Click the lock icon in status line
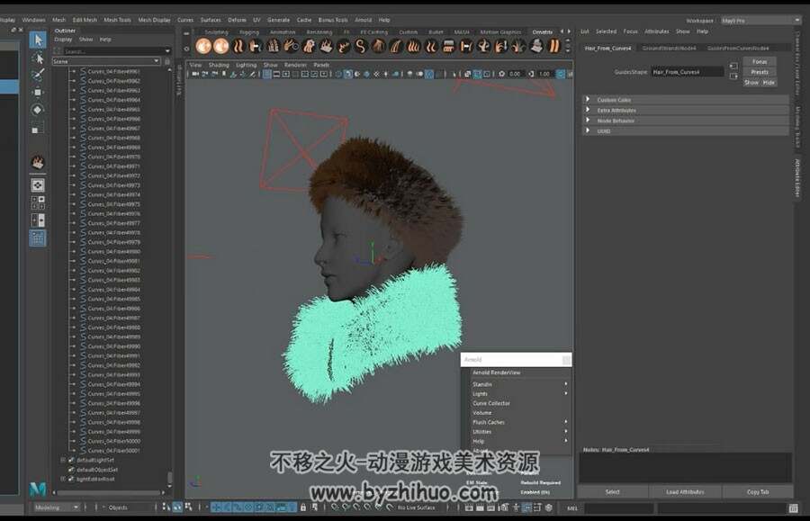Viewport: 810px width, 521px height. [x=303, y=508]
